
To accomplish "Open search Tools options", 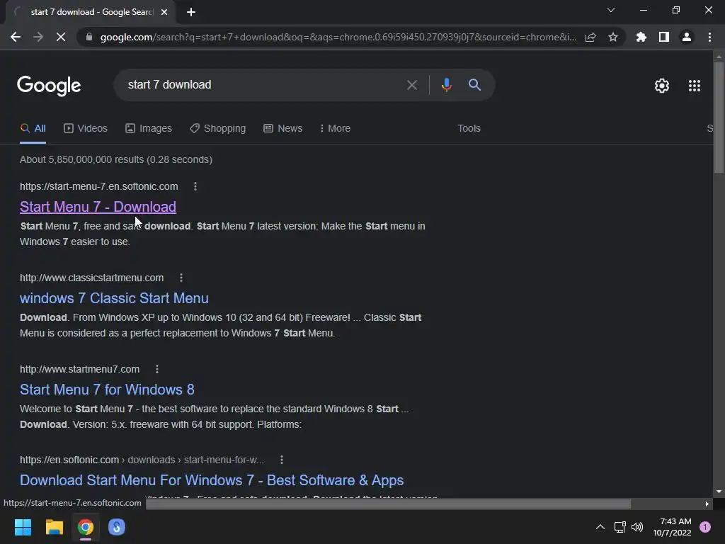I will 469,129.
